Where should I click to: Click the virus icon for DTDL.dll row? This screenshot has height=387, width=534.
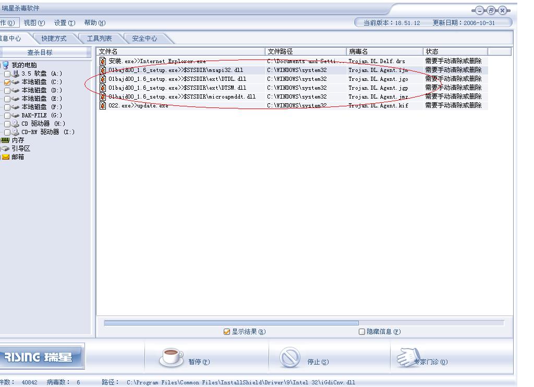pyautogui.click(x=103, y=79)
